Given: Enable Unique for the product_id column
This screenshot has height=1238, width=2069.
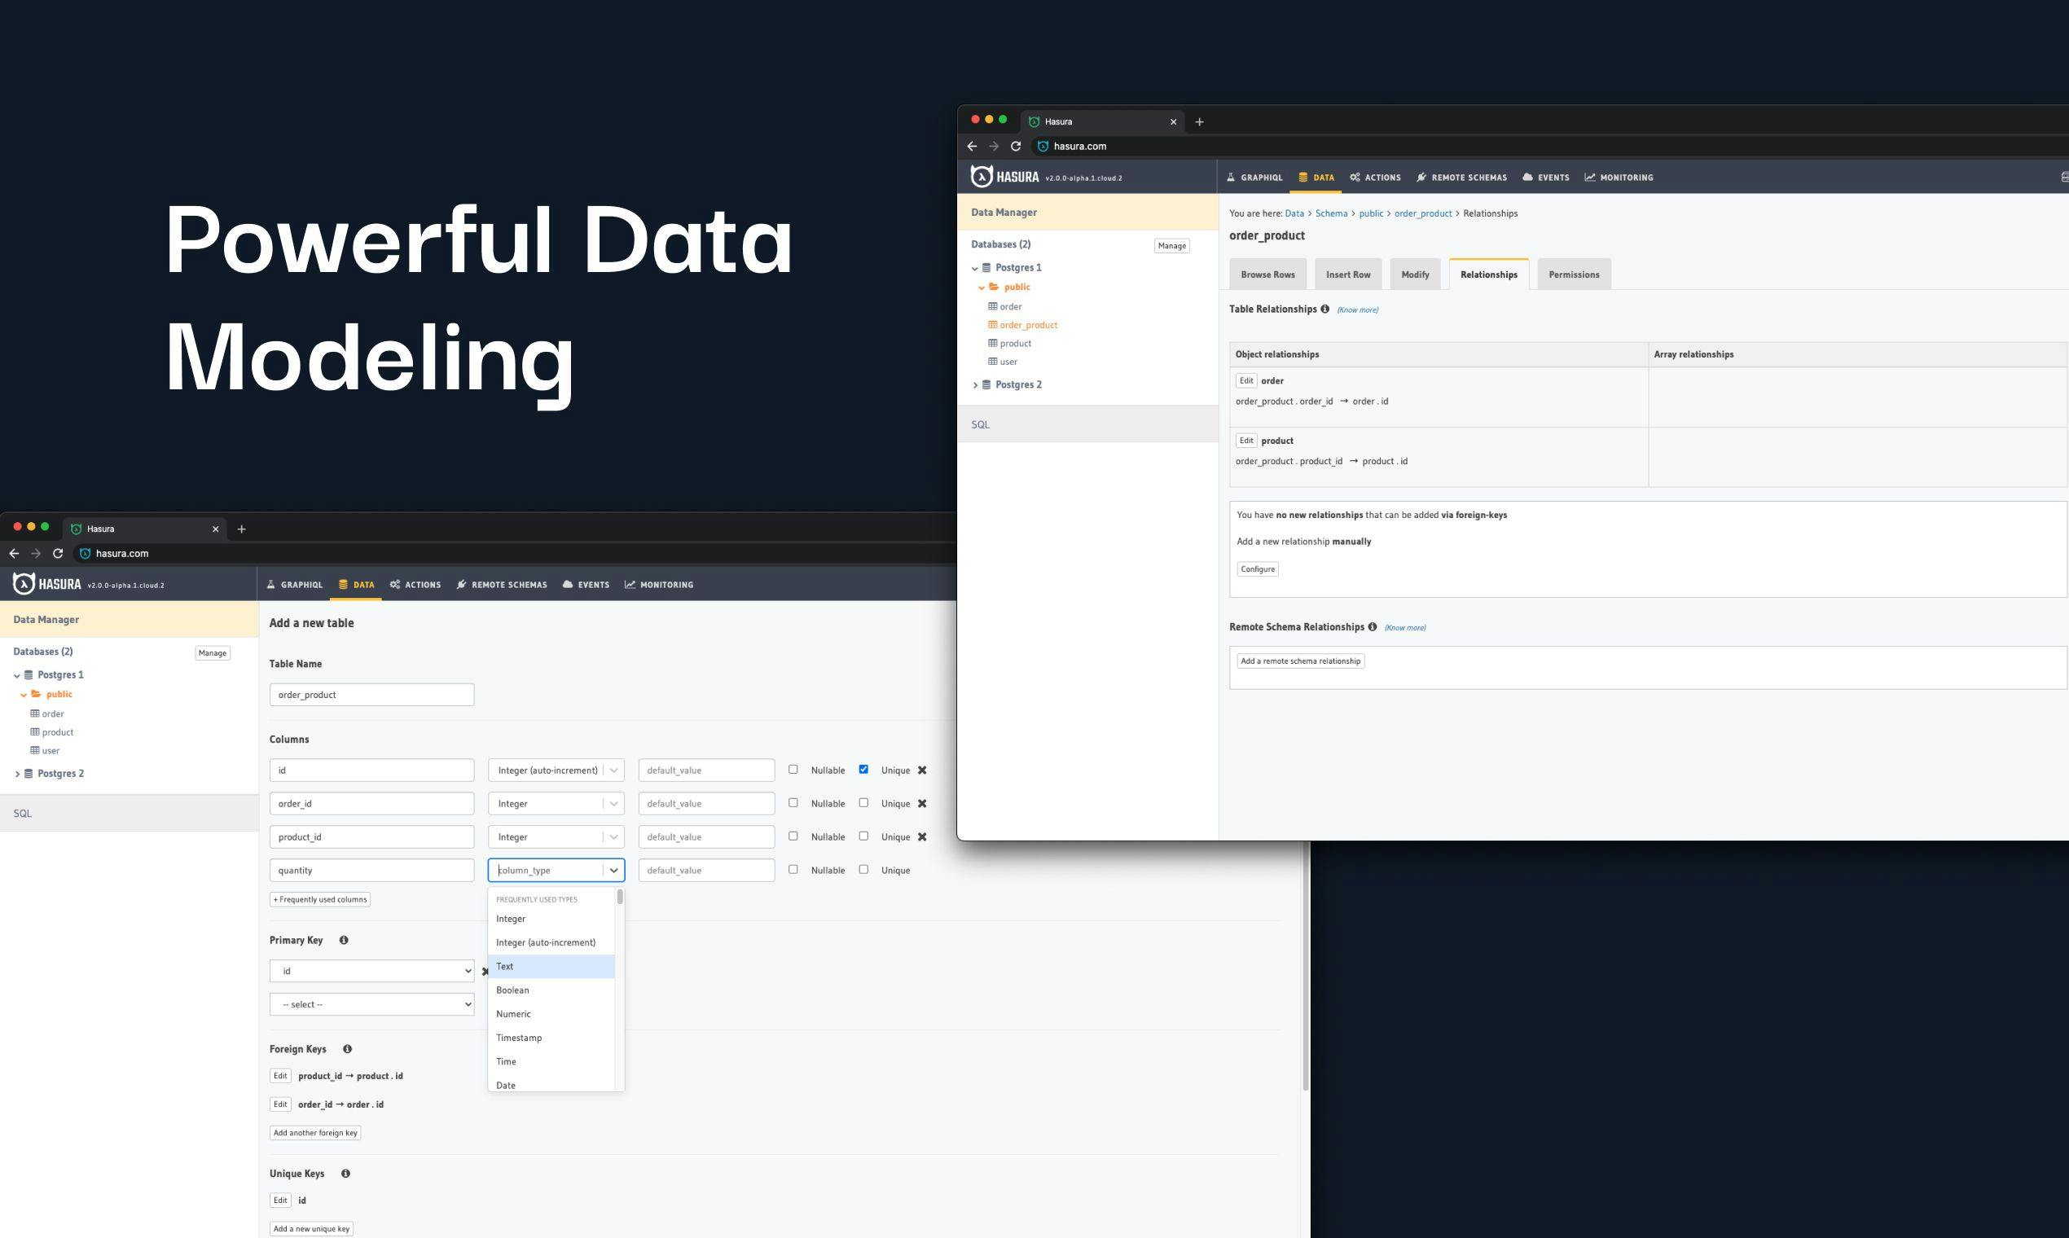Looking at the screenshot, I should (863, 836).
